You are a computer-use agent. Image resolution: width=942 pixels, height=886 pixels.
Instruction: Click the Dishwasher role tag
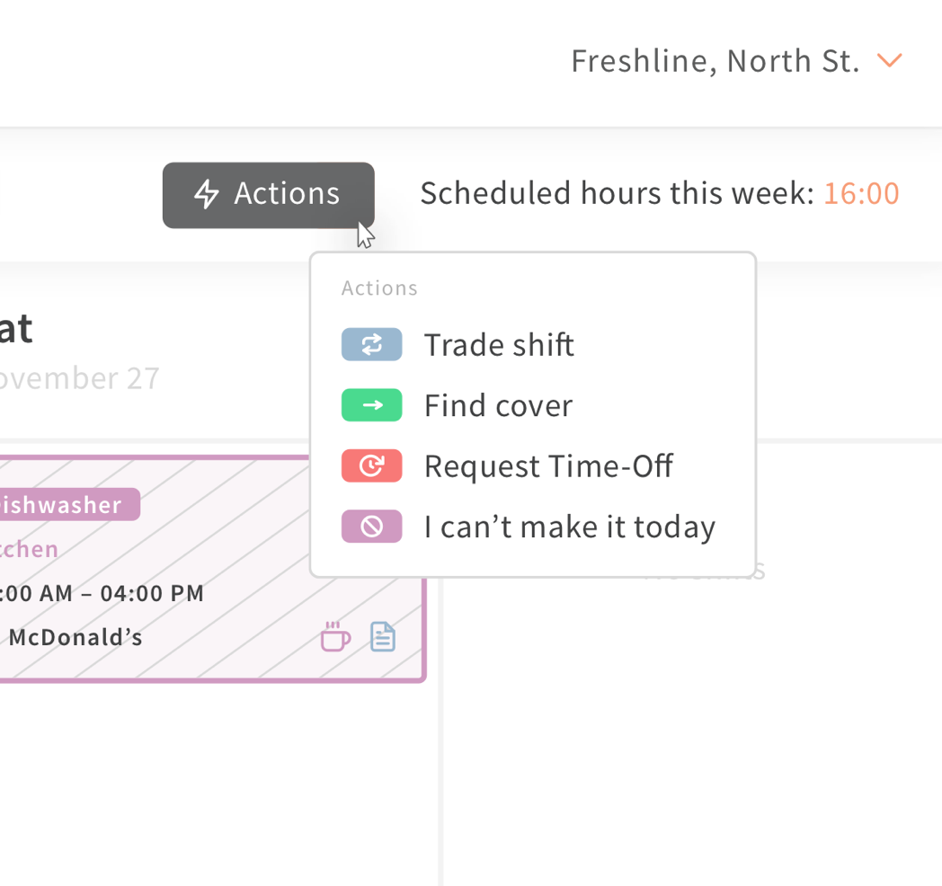tap(69, 505)
